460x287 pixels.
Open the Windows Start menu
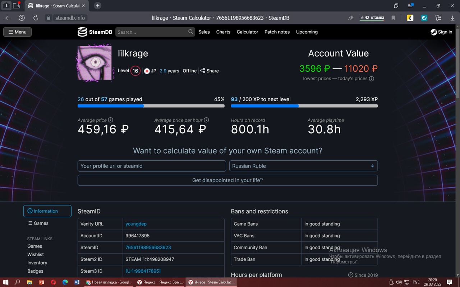(x=6, y=282)
